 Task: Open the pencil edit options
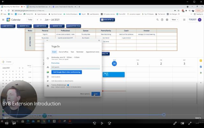point(175,123)
